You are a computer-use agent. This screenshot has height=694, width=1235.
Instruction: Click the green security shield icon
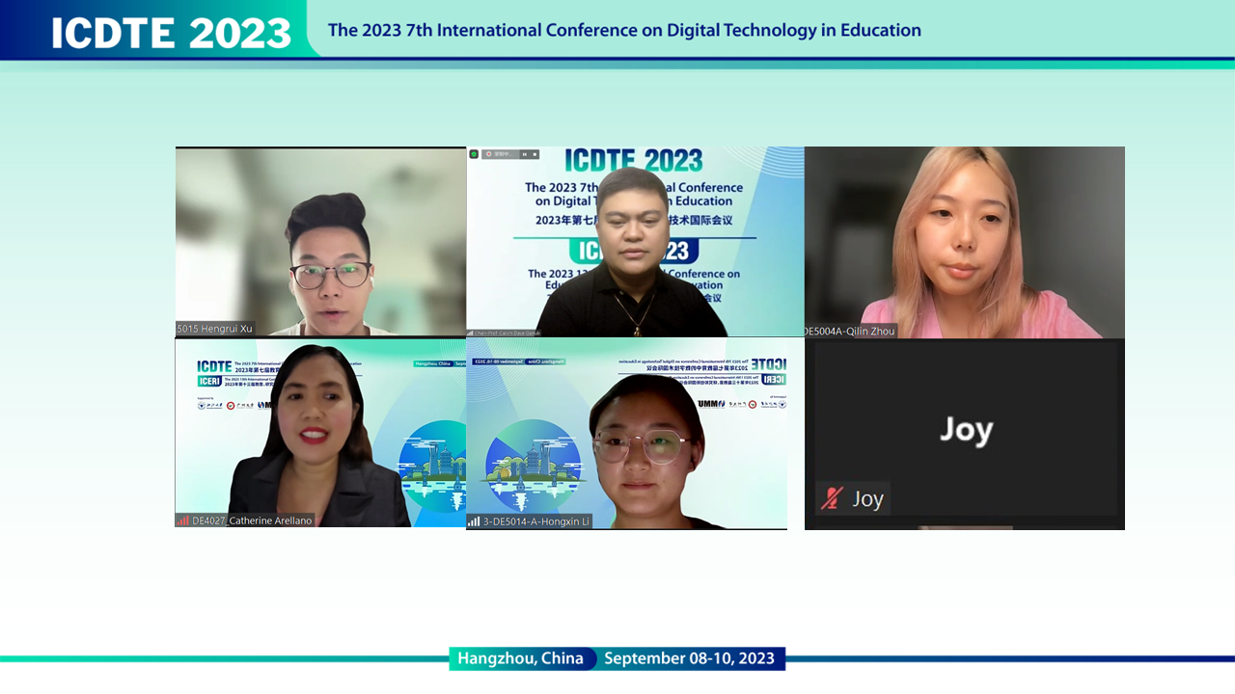pos(474,154)
